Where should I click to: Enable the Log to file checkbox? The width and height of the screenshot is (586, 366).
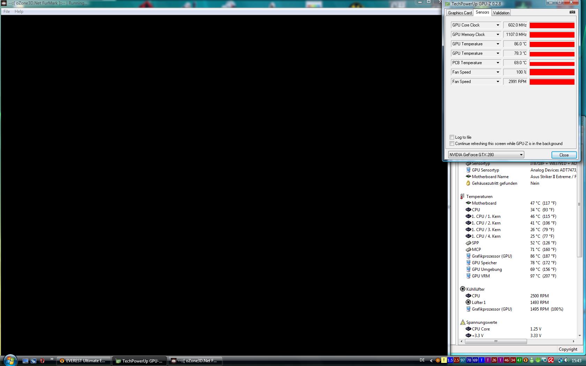coord(452,137)
